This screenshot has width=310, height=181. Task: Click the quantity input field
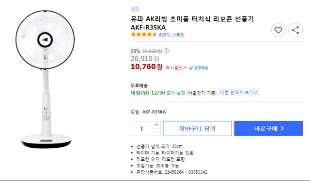click(x=142, y=128)
